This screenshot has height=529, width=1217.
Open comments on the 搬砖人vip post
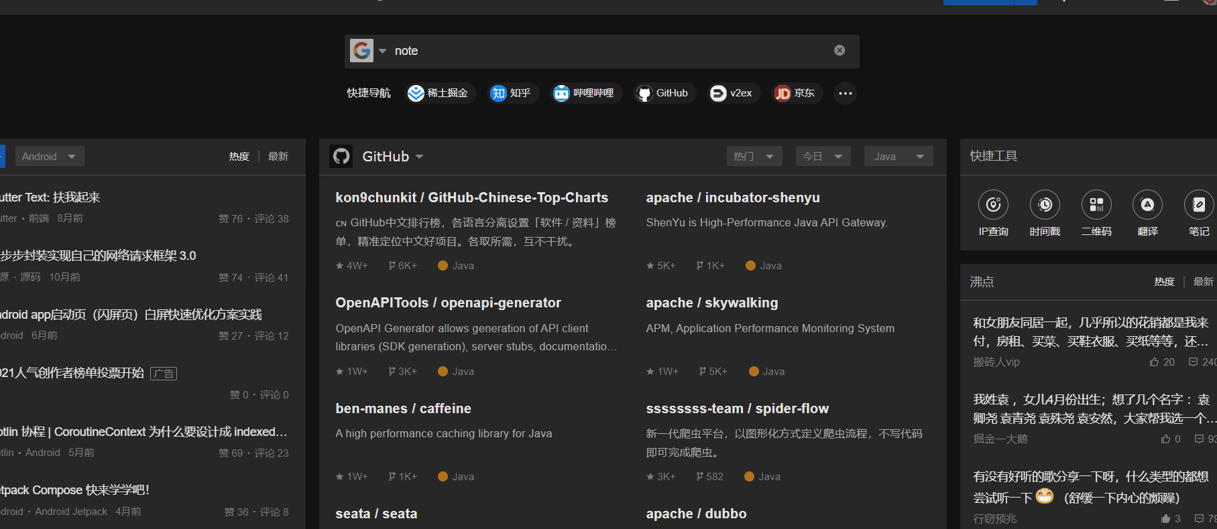tap(1202, 362)
